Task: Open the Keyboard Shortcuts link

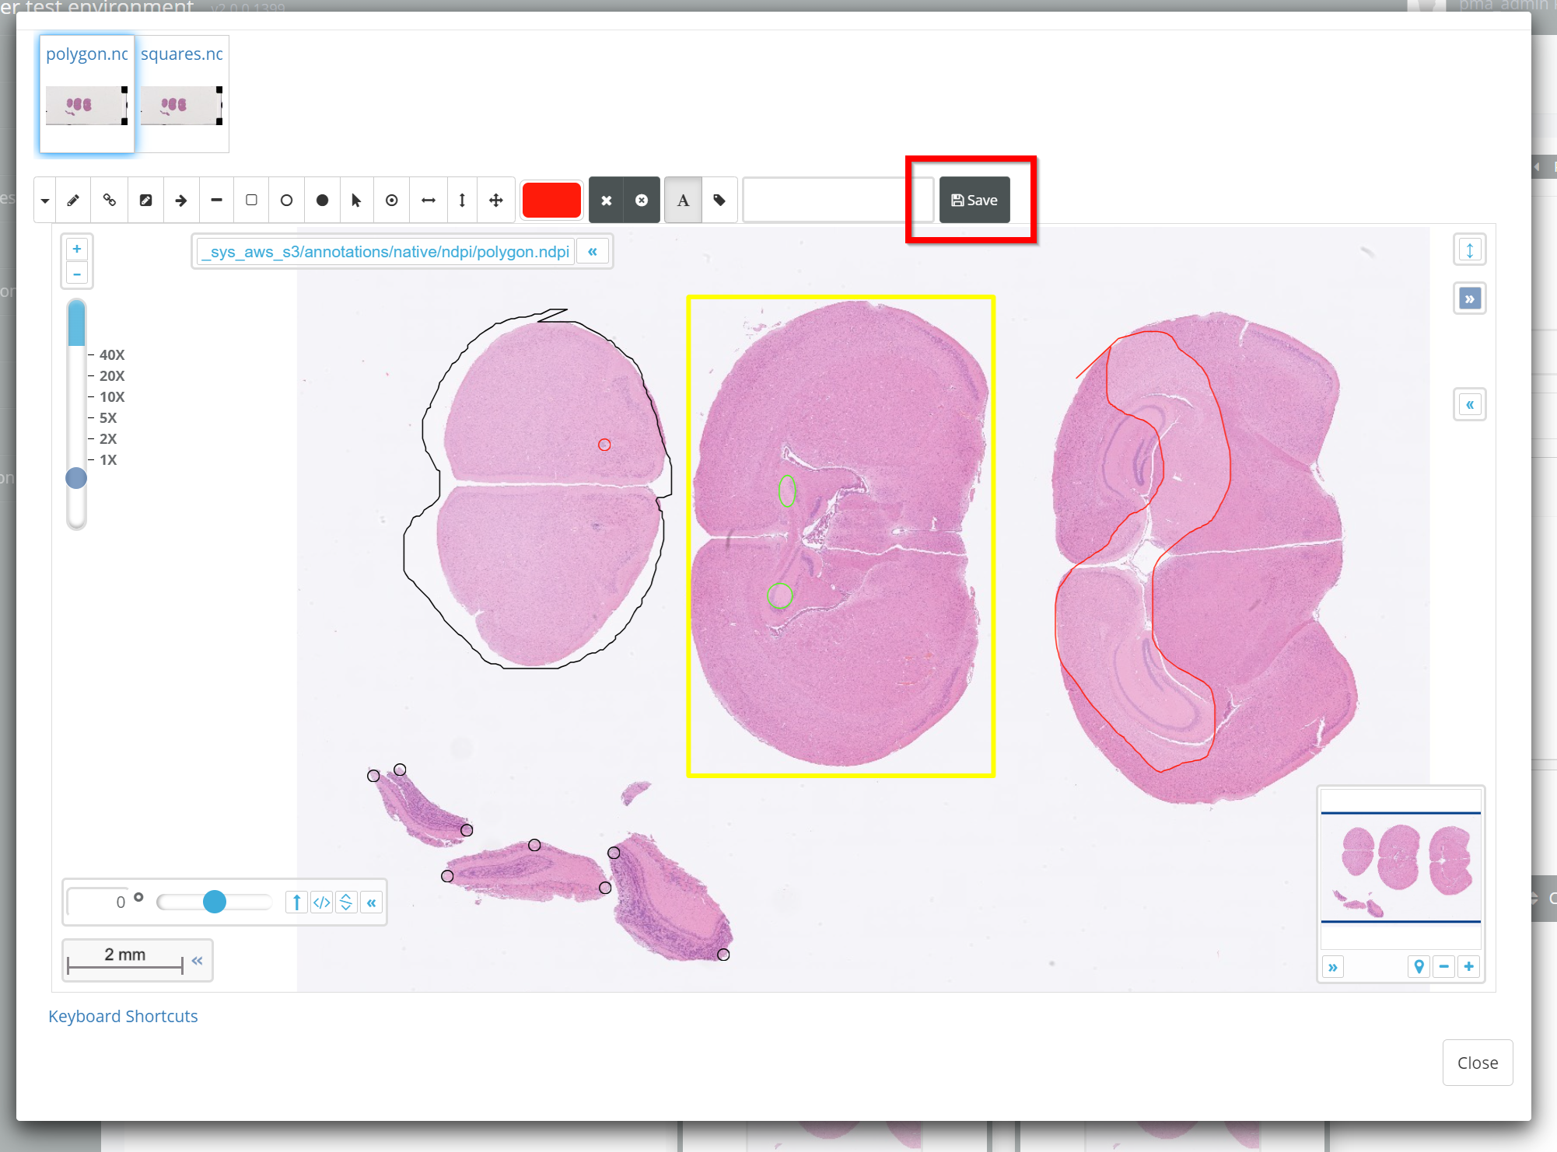Action: [x=123, y=1016]
